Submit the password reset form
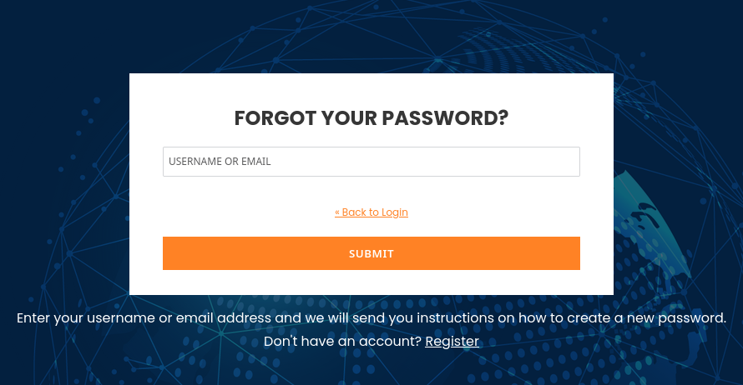This screenshot has height=385, width=743. click(x=371, y=253)
